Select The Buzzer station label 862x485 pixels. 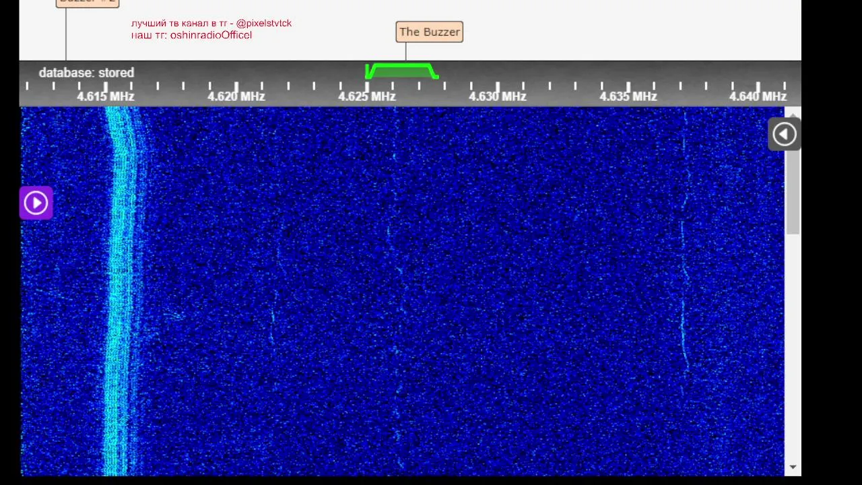point(429,32)
